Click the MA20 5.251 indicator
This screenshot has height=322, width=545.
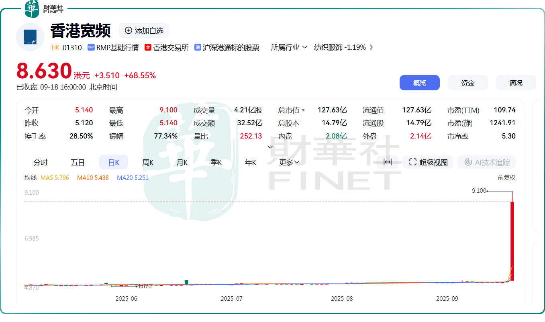point(133,177)
